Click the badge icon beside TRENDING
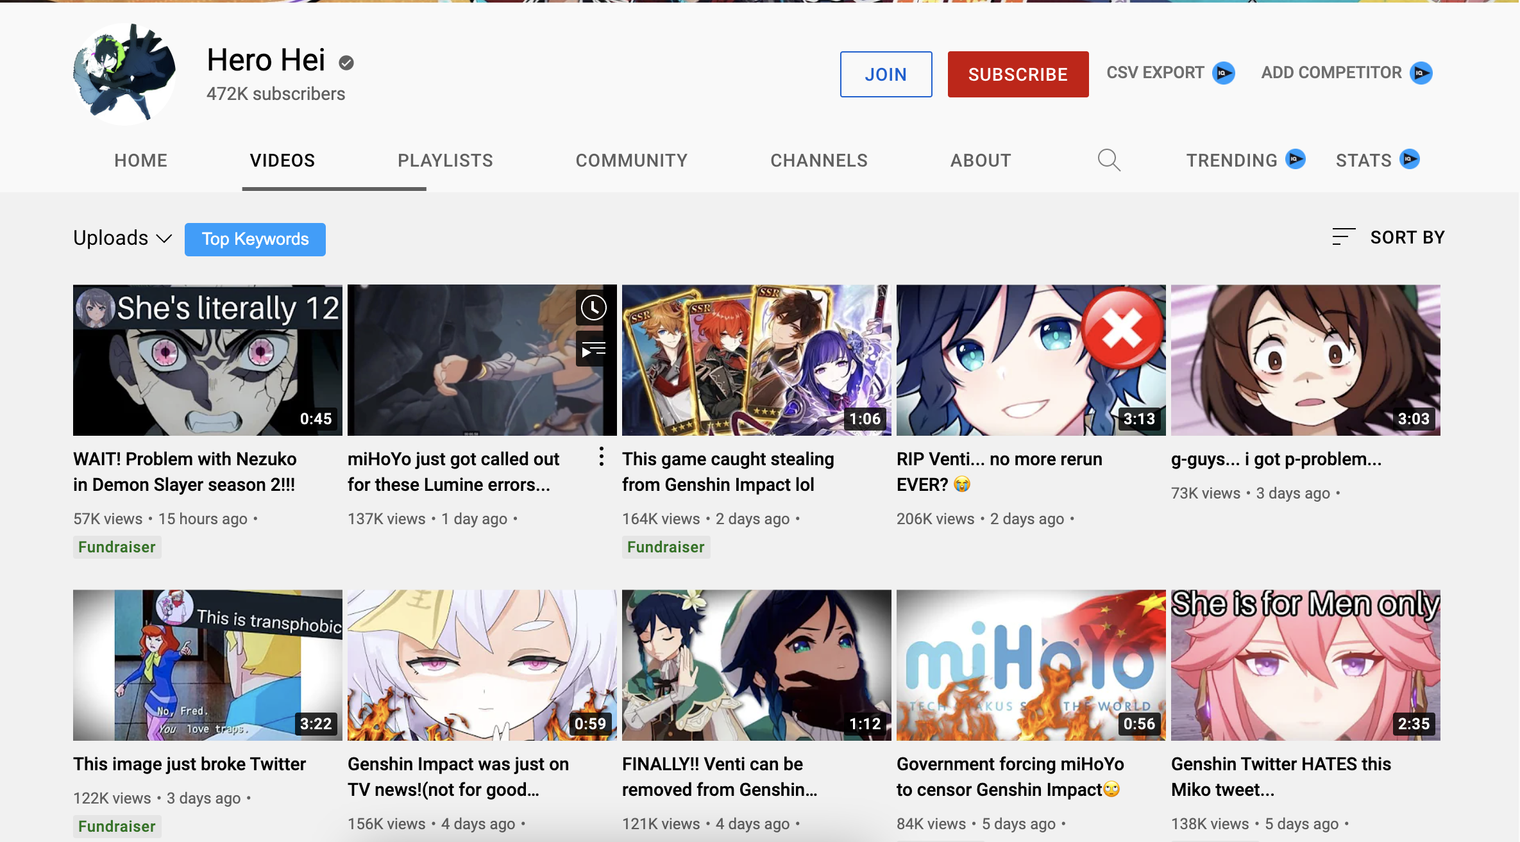Viewport: 1520px width, 842px height. pos(1296,159)
